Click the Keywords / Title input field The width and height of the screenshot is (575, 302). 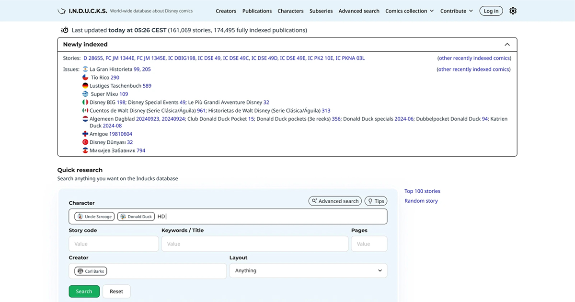click(x=254, y=244)
